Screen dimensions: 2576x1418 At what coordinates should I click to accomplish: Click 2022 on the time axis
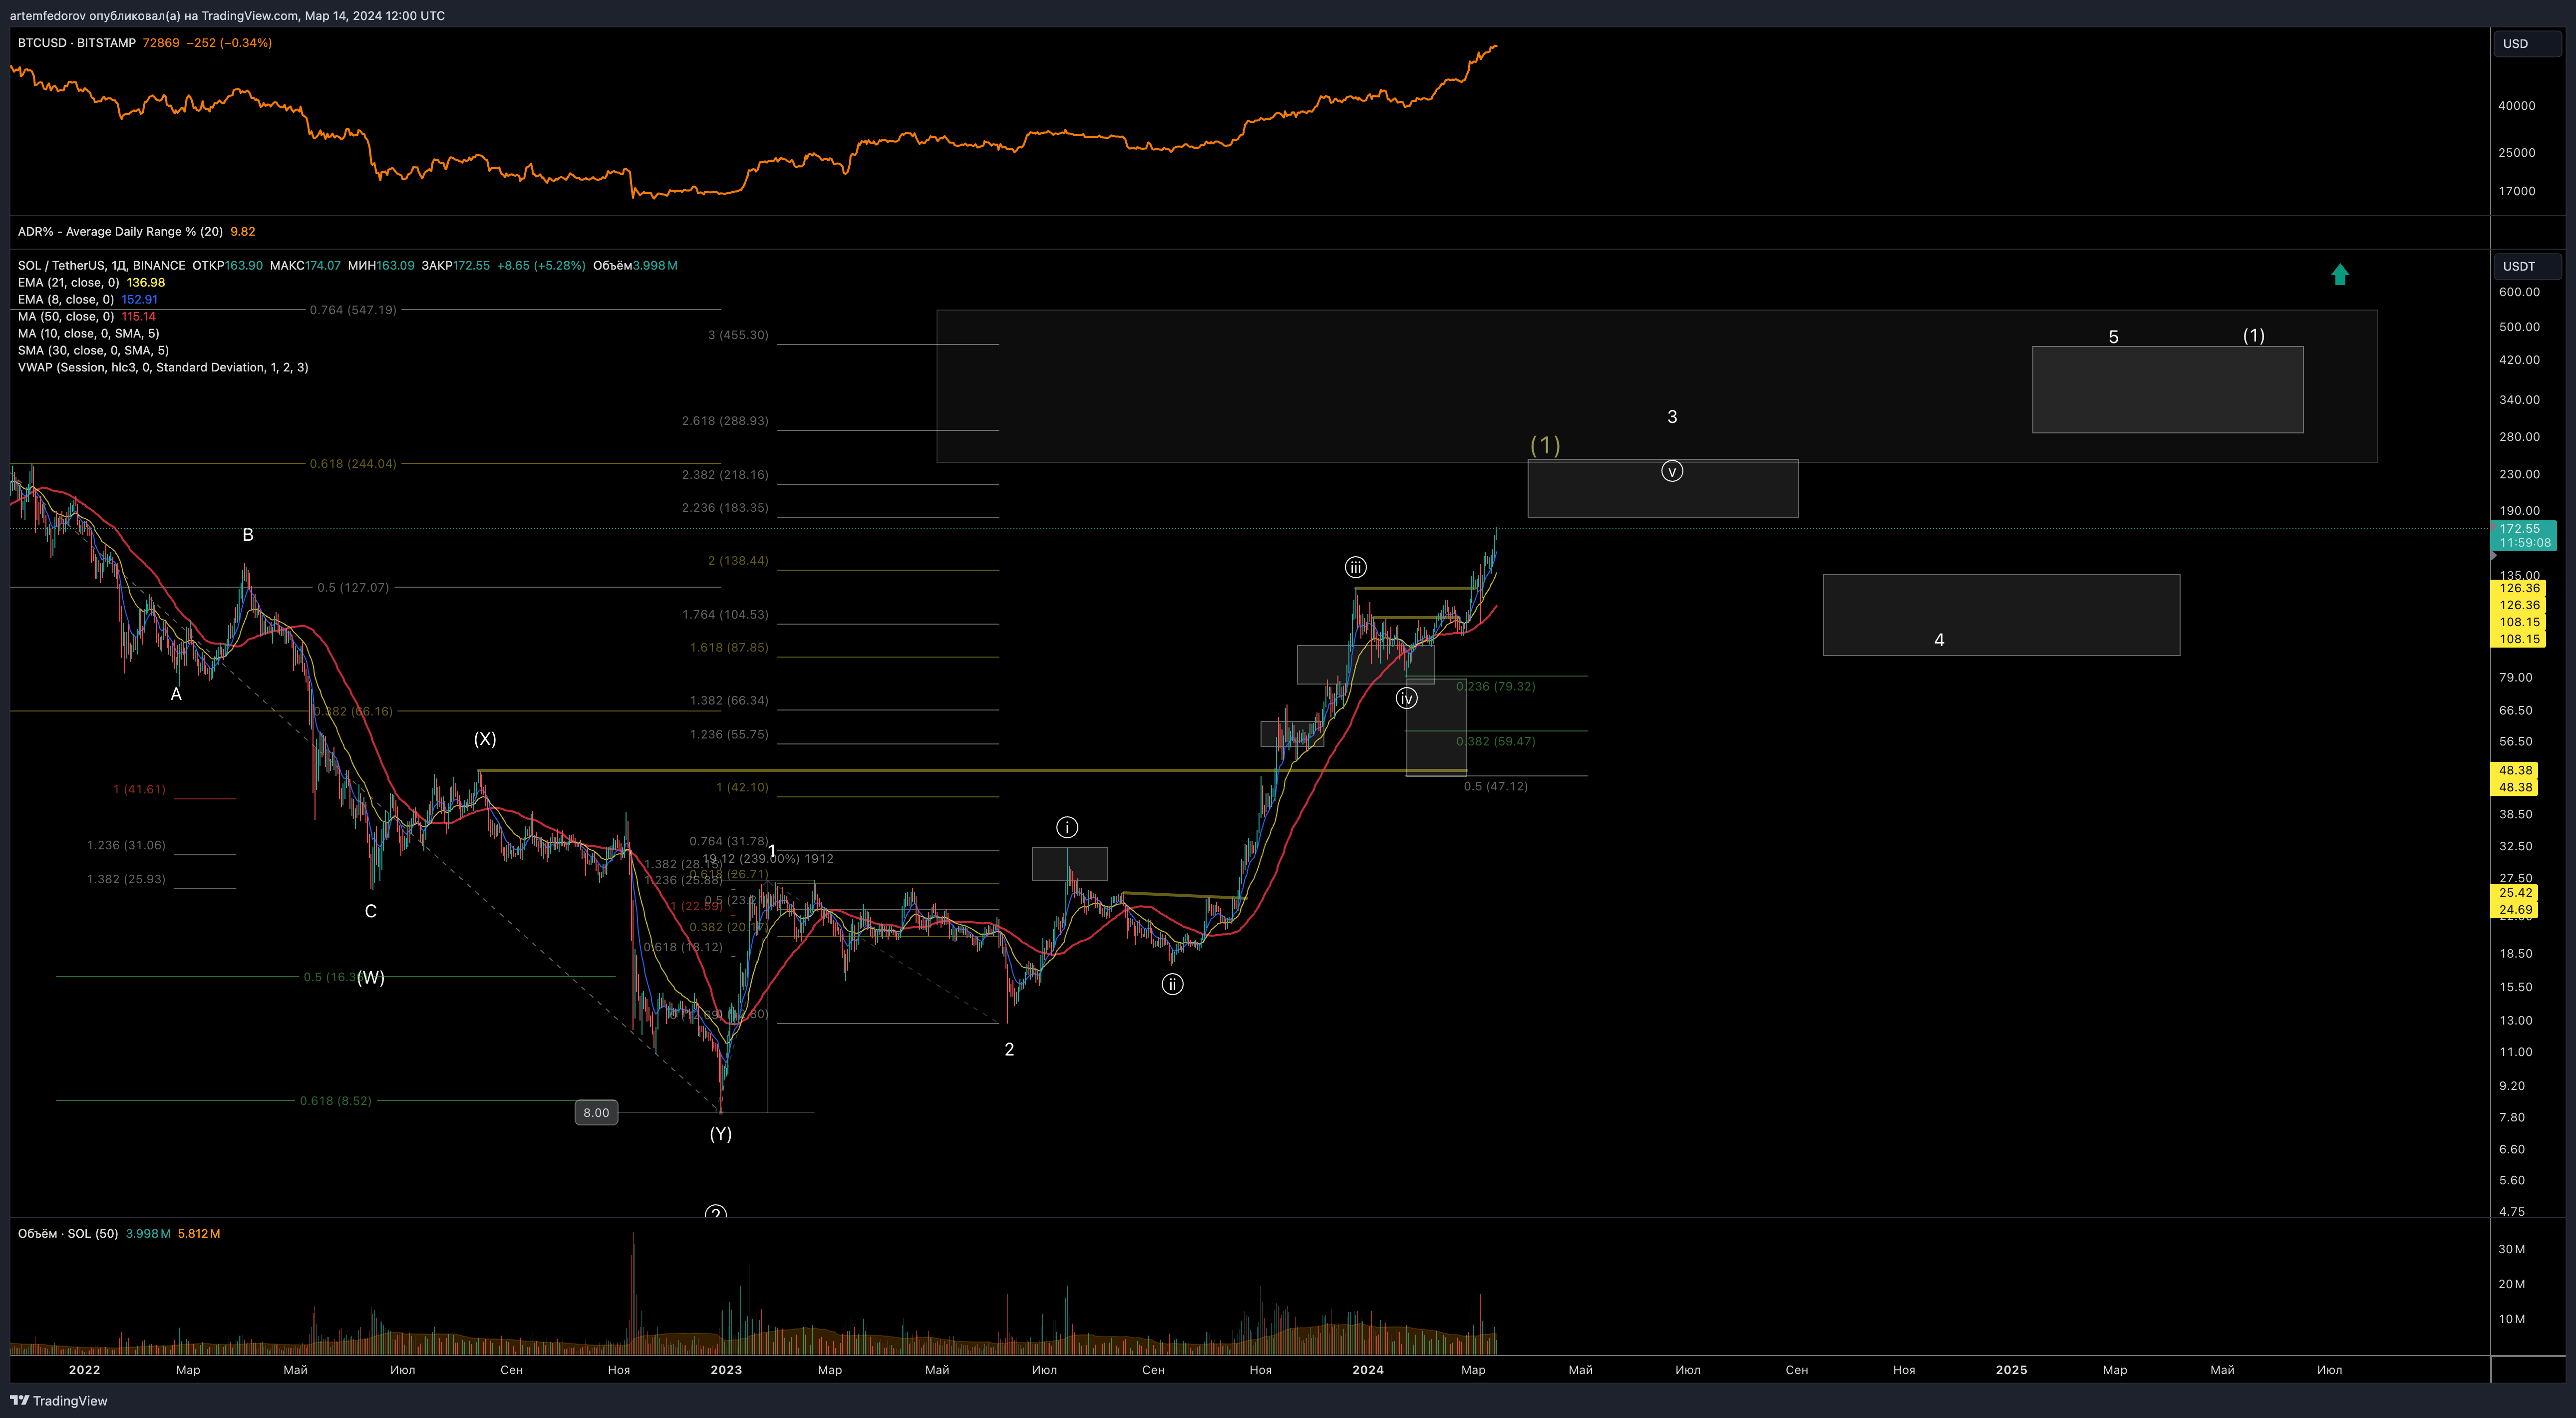point(84,1370)
